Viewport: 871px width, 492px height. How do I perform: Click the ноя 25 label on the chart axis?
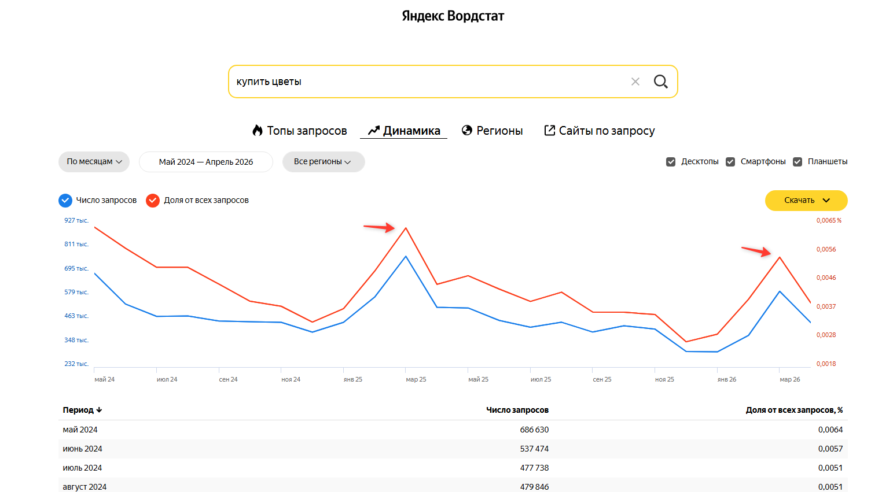[x=665, y=380]
